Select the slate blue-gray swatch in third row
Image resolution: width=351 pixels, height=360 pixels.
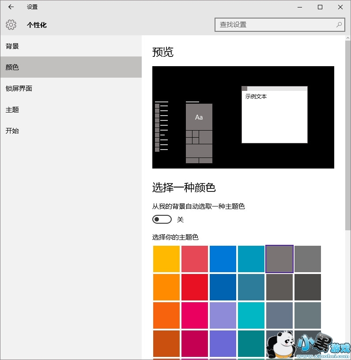(279, 315)
